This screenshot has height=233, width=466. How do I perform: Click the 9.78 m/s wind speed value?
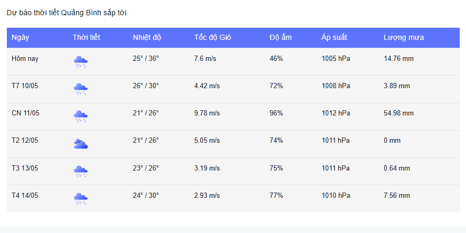pyautogui.click(x=207, y=113)
